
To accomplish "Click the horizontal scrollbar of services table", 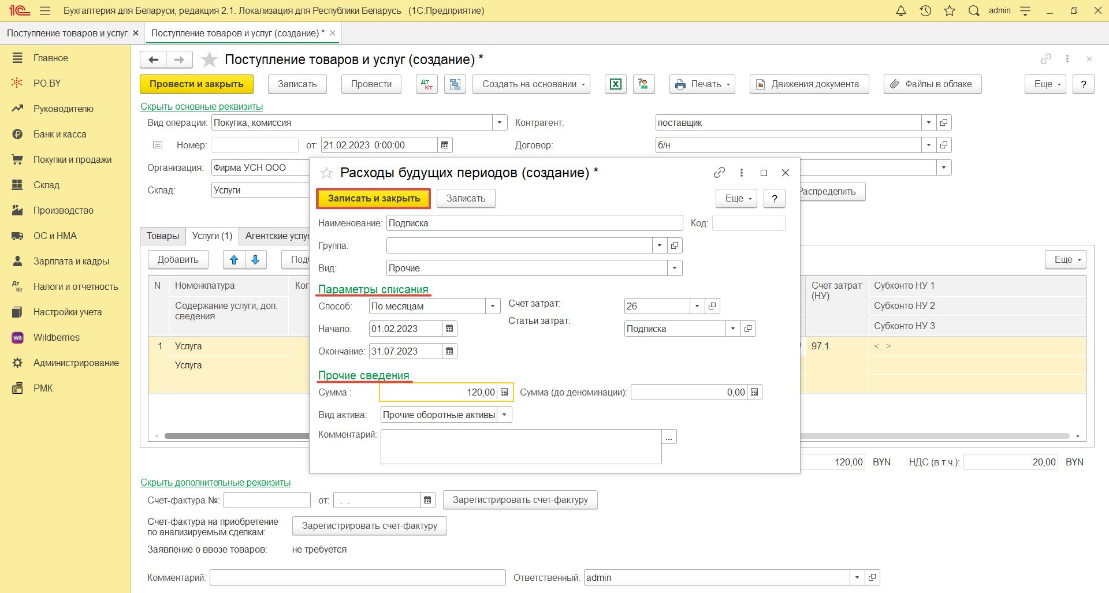I will (x=237, y=436).
